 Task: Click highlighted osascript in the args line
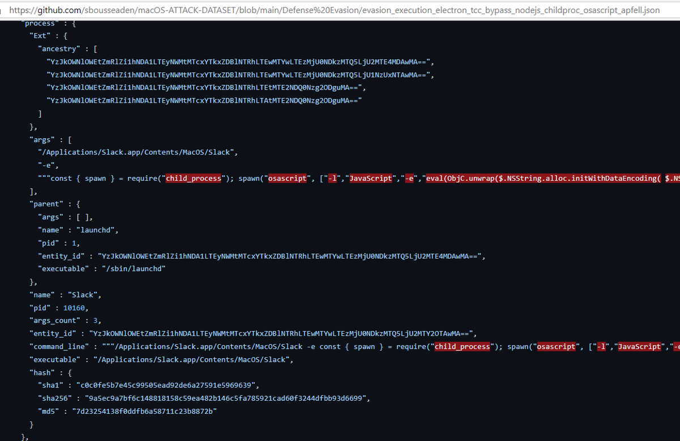click(x=287, y=178)
